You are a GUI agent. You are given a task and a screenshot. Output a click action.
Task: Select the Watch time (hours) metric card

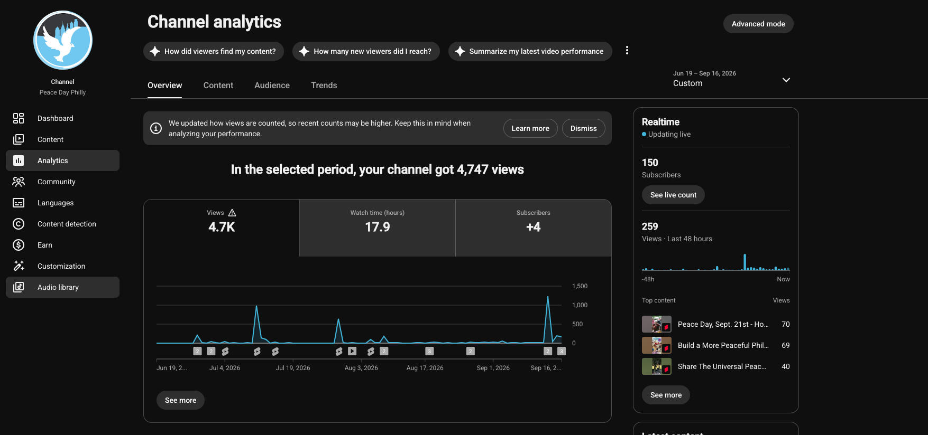coord(378,228)
